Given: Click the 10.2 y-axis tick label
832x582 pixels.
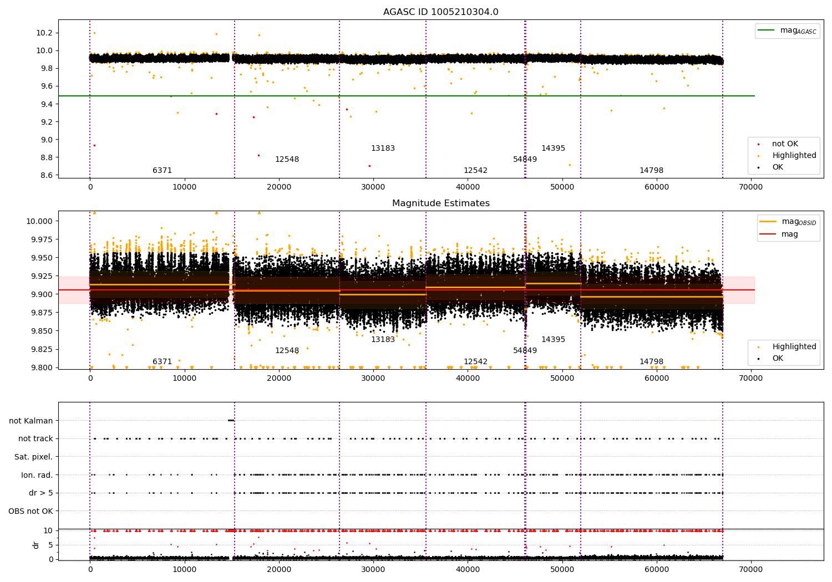Looking at the screenshot, I should pyautogui.click(x=44, y=33).
